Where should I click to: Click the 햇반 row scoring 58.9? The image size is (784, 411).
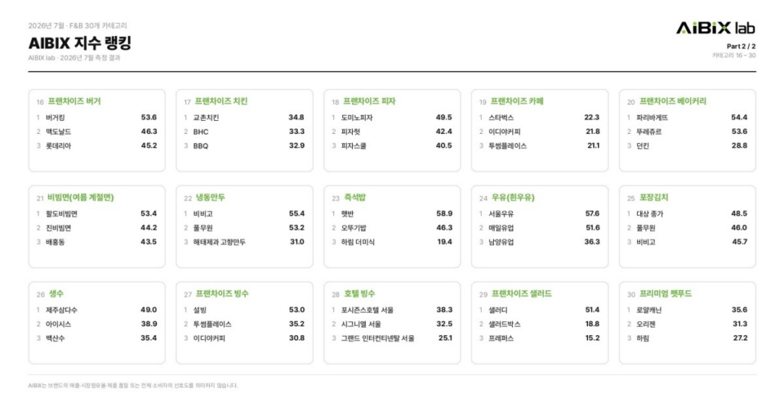pos(392,214)
